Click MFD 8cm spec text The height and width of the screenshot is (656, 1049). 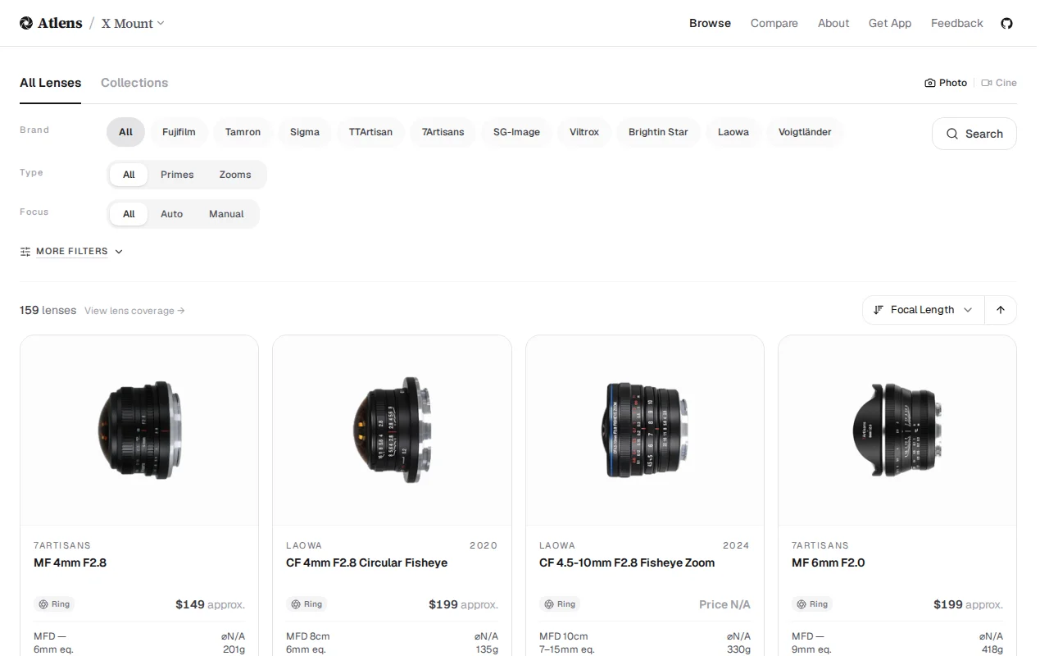tap(308, 636)
